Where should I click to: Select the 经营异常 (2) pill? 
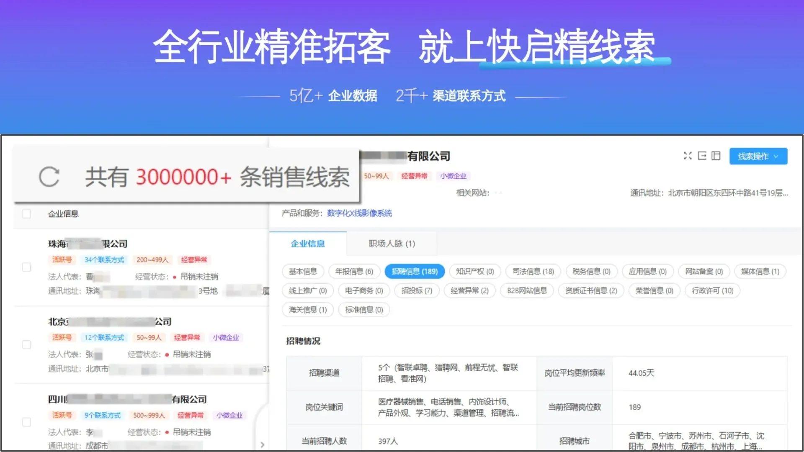pyautogui.click(x=469, y=290)
